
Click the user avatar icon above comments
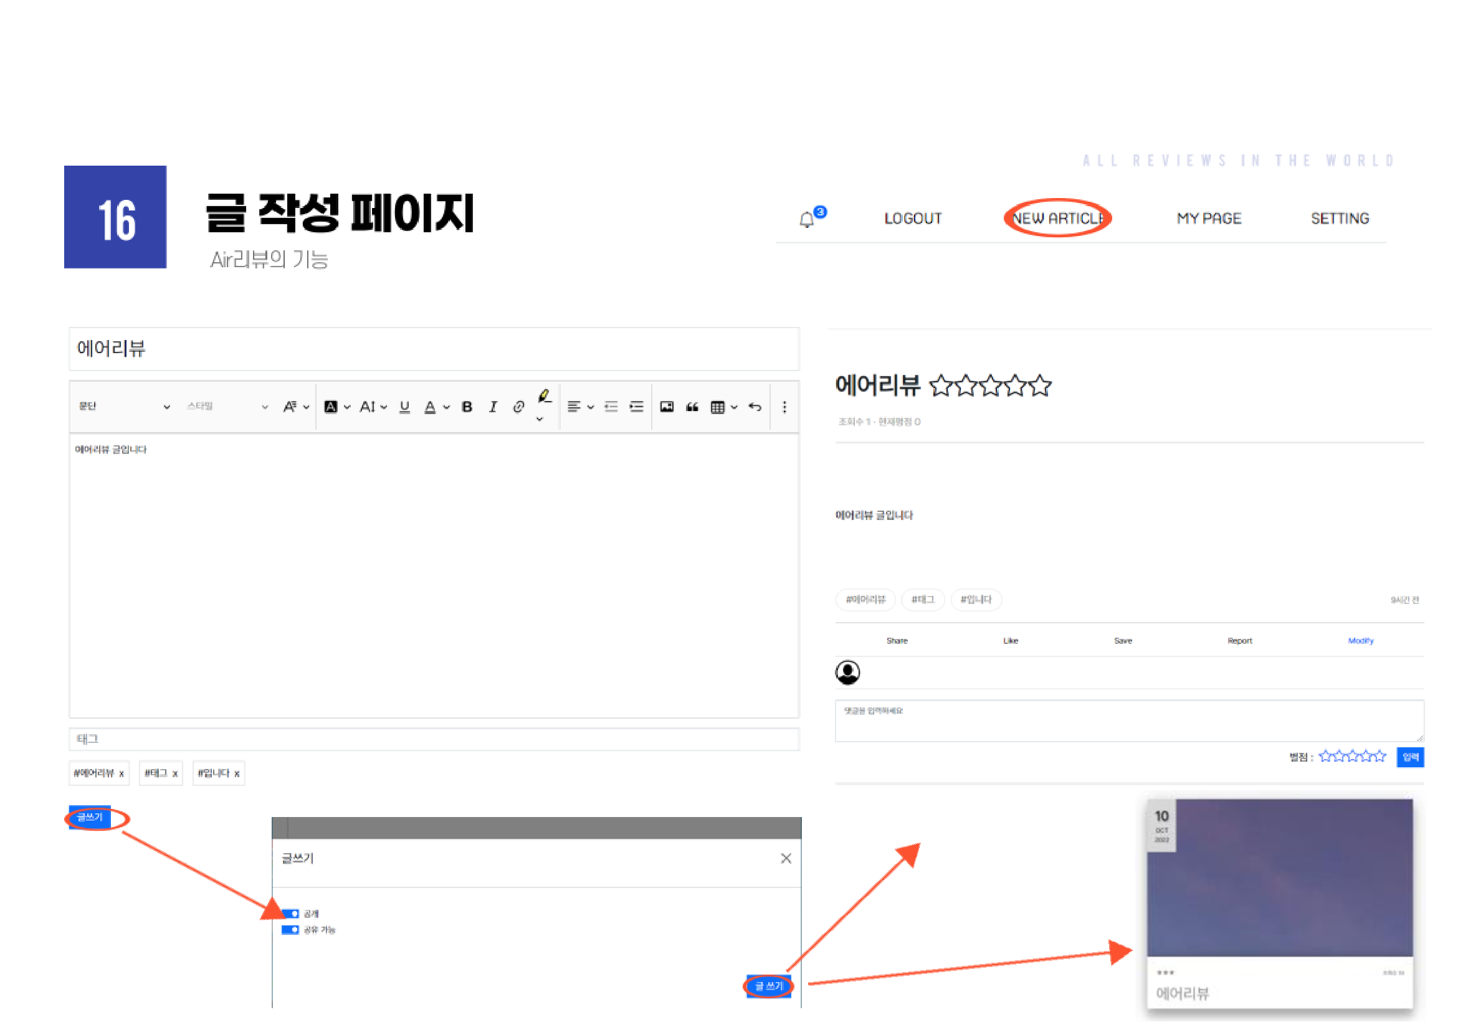point(847,673)
